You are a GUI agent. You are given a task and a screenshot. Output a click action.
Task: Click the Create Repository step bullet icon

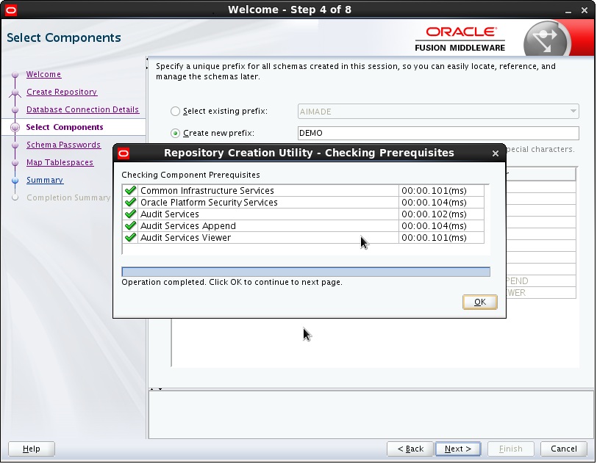coord(15,92)
